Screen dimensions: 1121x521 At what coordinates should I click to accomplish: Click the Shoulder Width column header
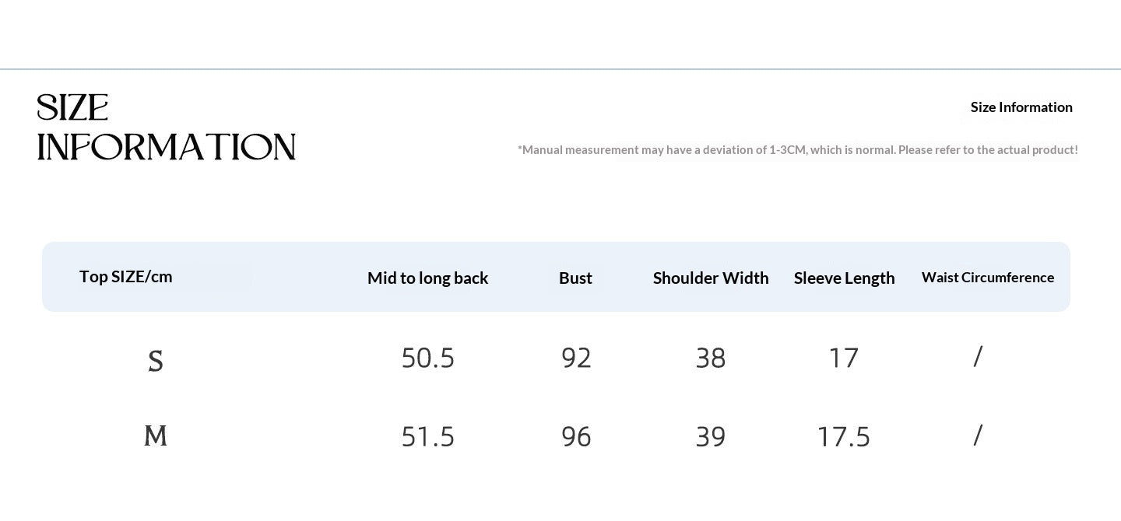tap(711, 278)
